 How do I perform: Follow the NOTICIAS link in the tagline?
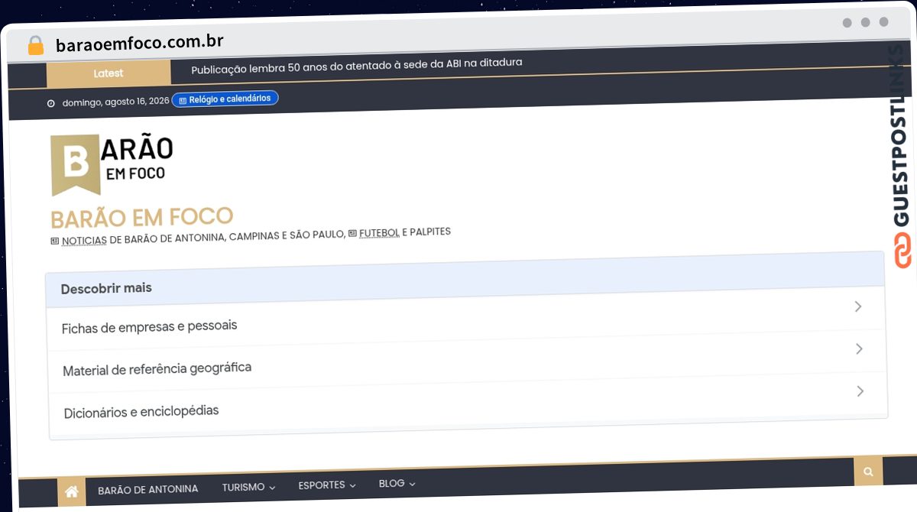click(84, 240)
